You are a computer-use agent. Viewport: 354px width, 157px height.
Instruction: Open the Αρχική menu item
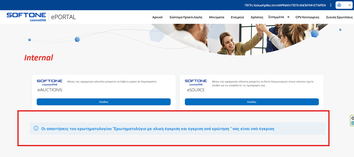[157, 17]
